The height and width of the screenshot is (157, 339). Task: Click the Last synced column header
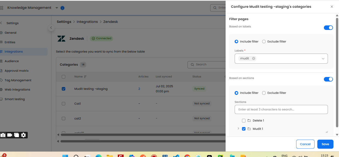164,76
